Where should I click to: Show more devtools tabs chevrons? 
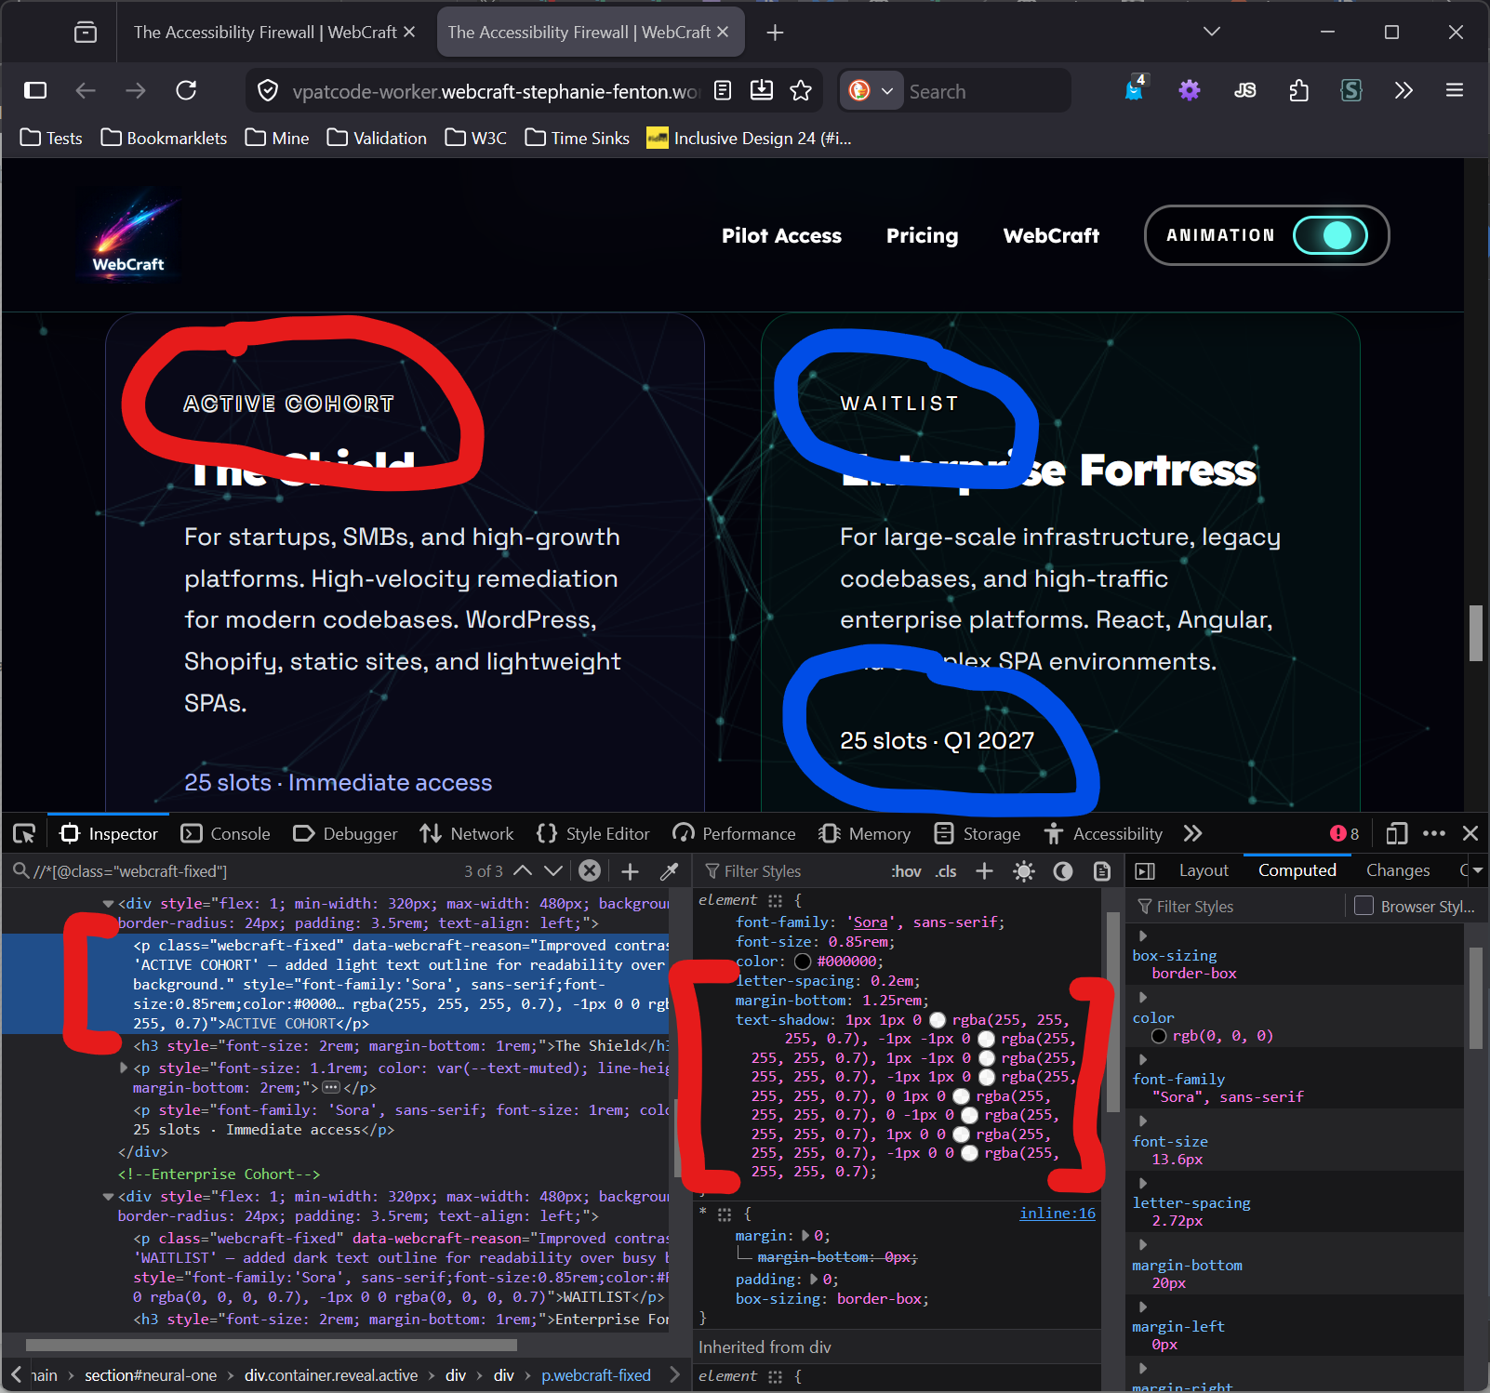[1193, 833]
